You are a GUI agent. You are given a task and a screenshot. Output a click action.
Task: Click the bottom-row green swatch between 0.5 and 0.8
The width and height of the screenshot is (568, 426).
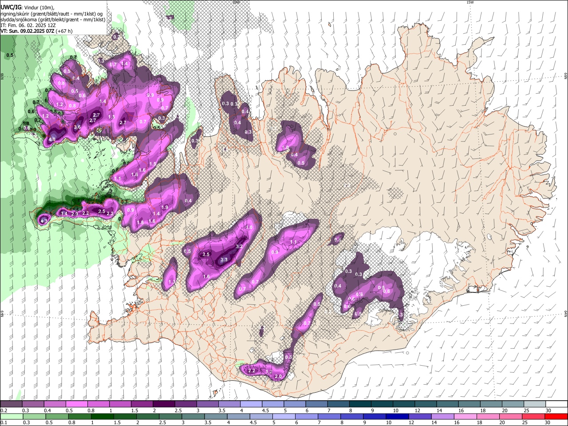pyautogui.click(x=57, y=416)
